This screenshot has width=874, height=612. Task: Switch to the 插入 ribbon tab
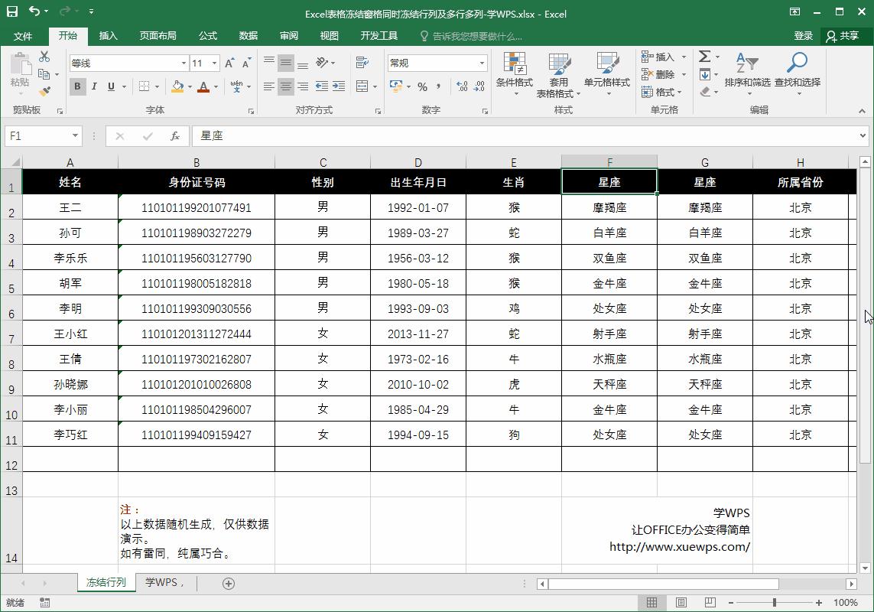pos(112,35)
